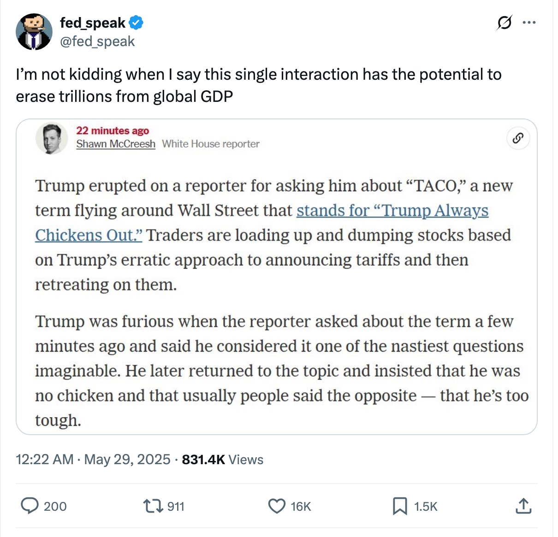Click Shawn McCreesh author photo

point(52,138)
